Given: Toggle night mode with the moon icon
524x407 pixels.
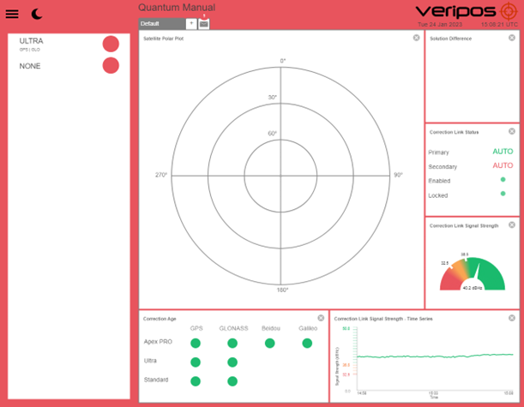Looking at the screenshot, I should click(x=37, y=14).
